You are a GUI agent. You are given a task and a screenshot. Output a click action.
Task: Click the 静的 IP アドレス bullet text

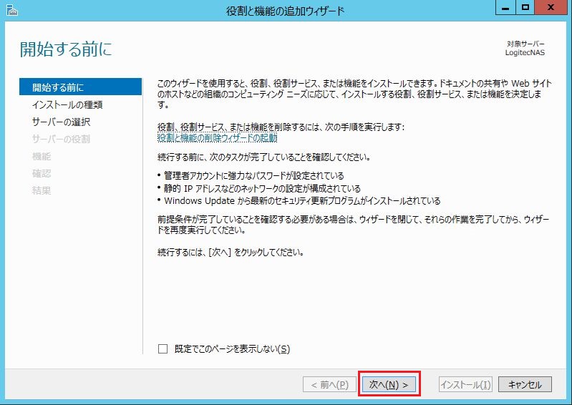[x=262, y=188]
